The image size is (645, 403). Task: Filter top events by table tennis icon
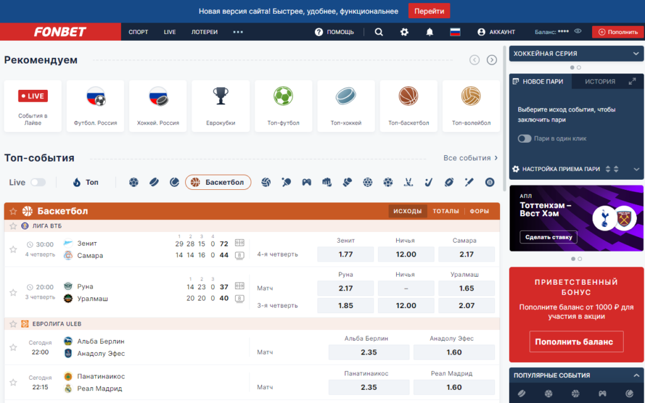(287, 182)
